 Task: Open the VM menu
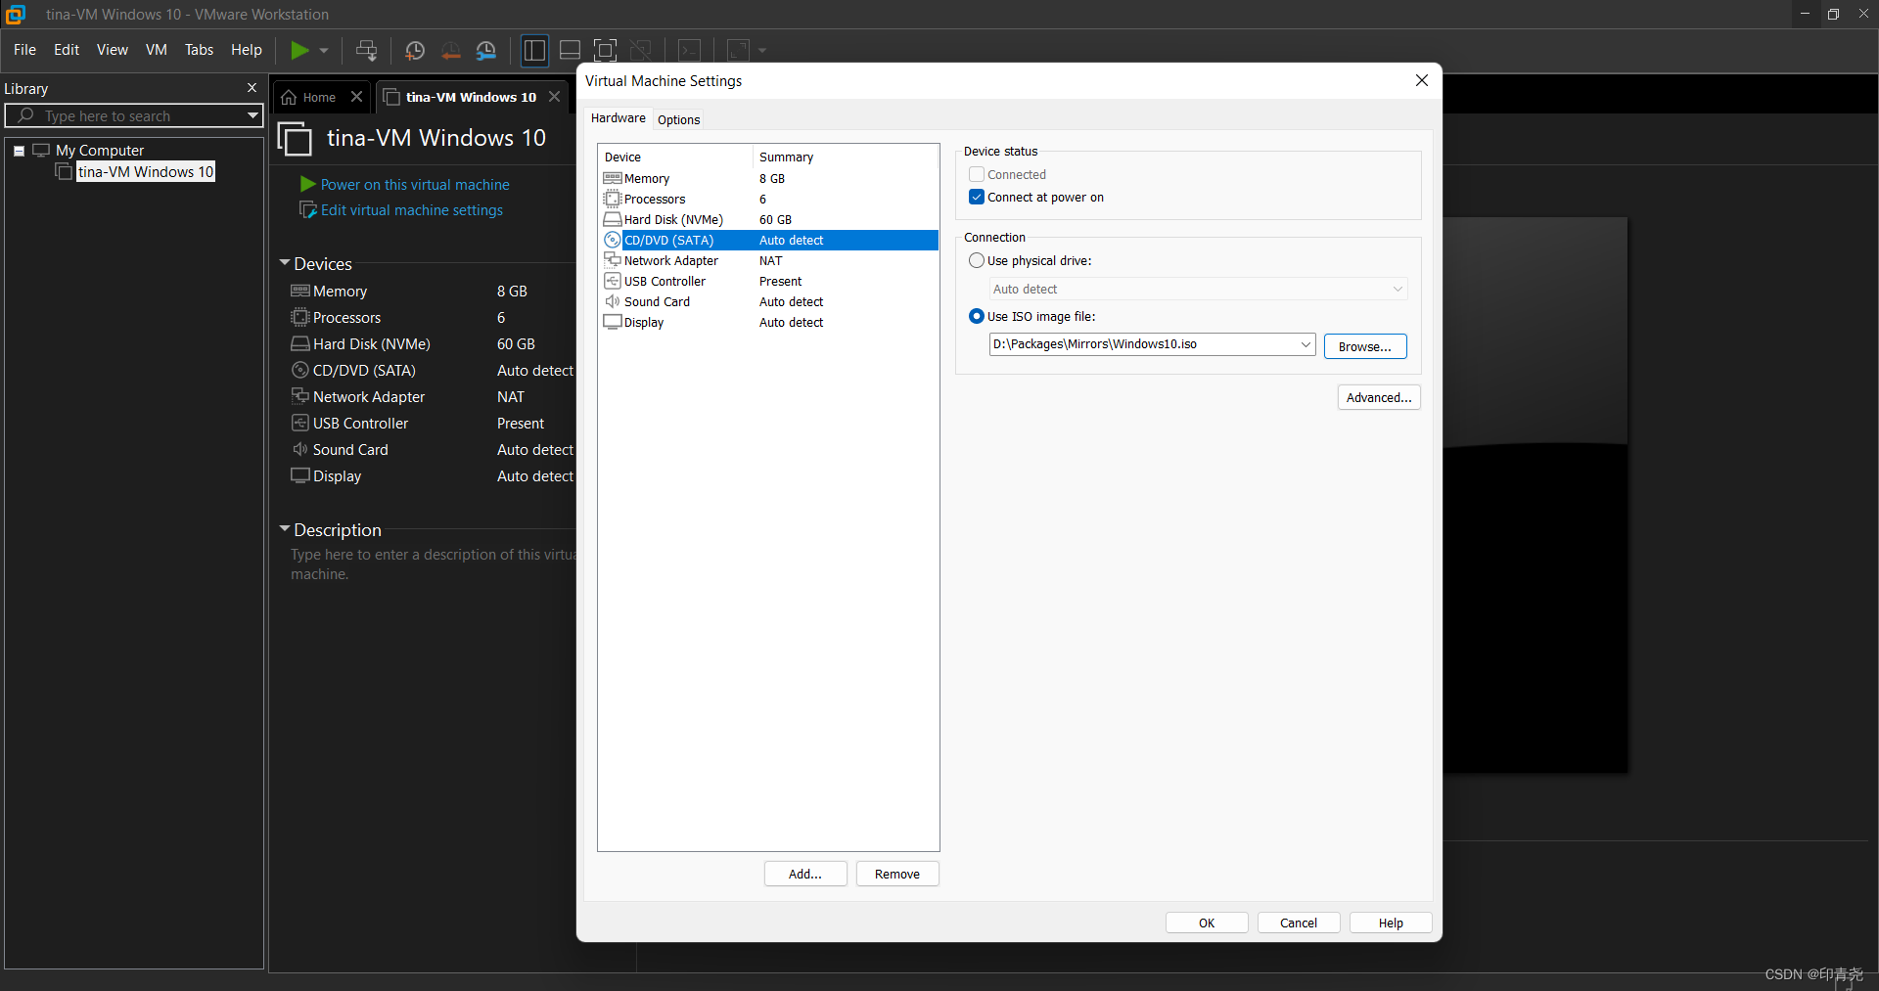(x=157, y=50)
